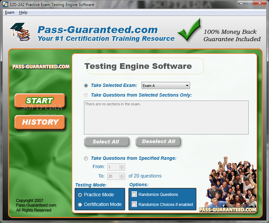This screenshot has height=223, width=269.
Task: Decrease the From value with down arrow
Action: click(x=122, y=168)
